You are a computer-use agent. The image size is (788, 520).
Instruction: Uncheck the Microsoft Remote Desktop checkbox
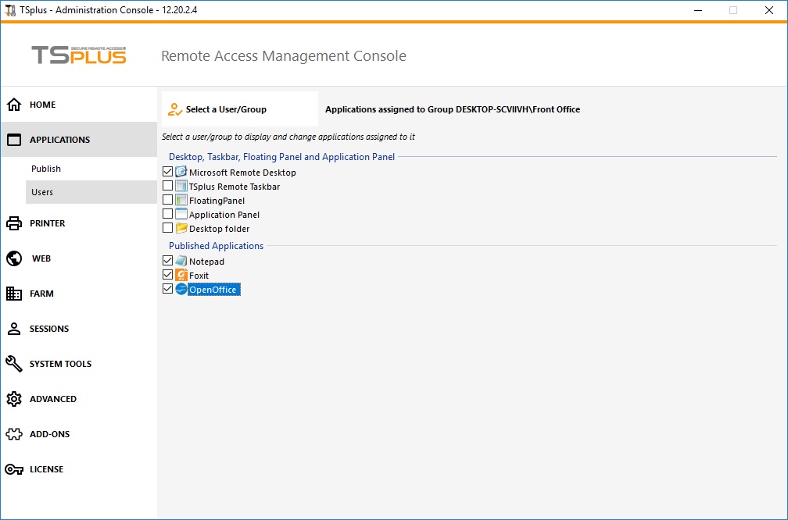[167, 172]
